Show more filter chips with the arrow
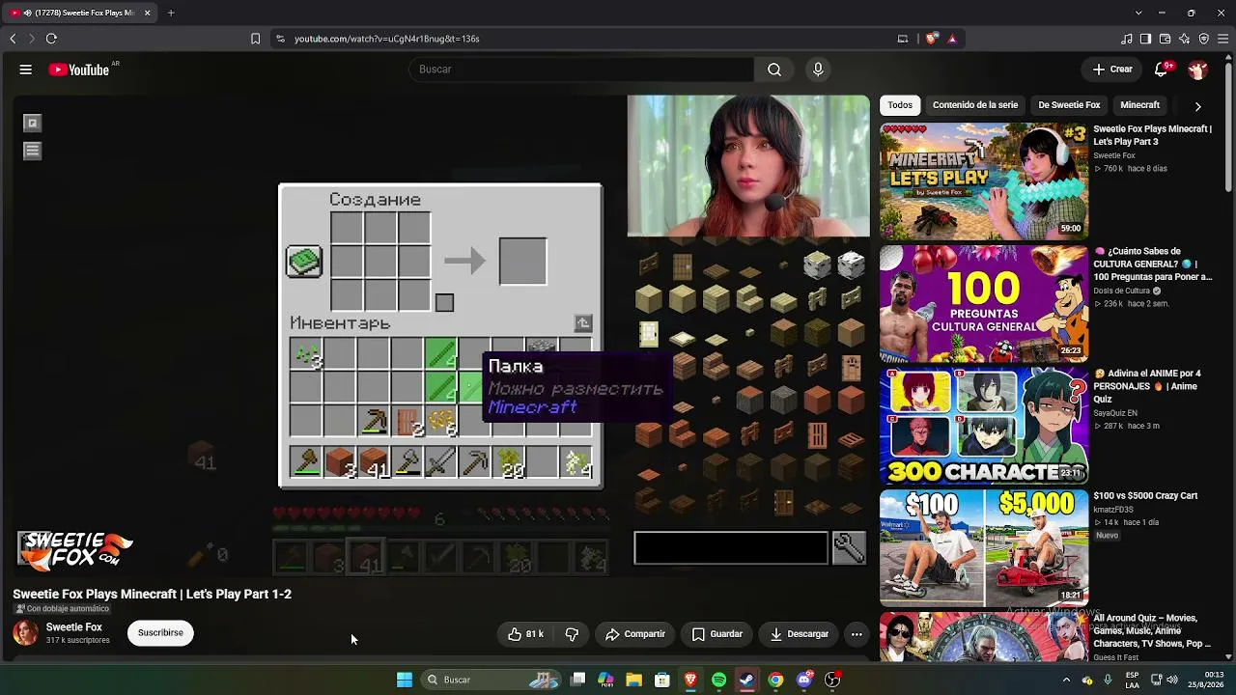1236x695 pixels. (x=1198, y=106)
